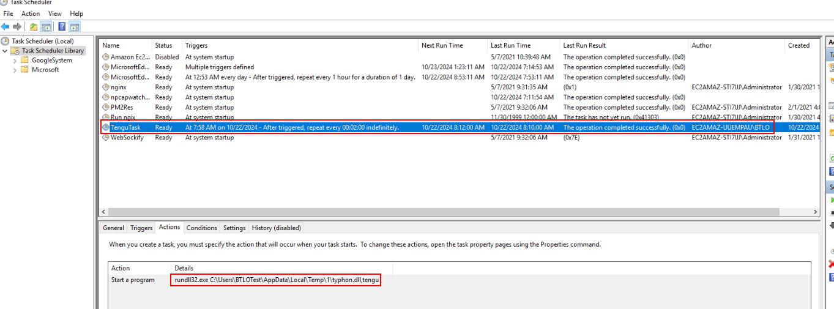Sort by the Name column header
Screen dimensions: 834x309
tap(125, 45)
